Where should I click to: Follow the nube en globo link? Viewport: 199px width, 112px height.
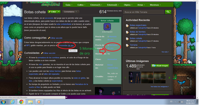point(80,78)
